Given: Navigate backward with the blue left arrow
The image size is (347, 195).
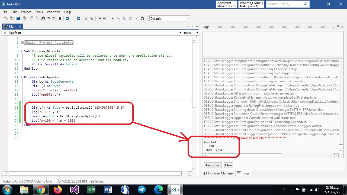Looking at the screenshot, I should tap(67, 18).
